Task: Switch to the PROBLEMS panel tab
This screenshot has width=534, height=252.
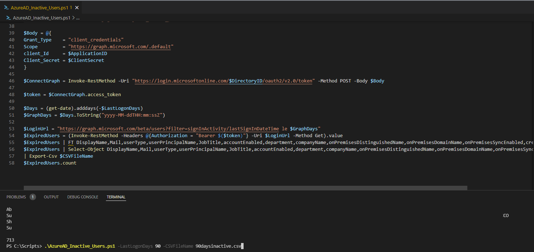Action: click(16, 197)
